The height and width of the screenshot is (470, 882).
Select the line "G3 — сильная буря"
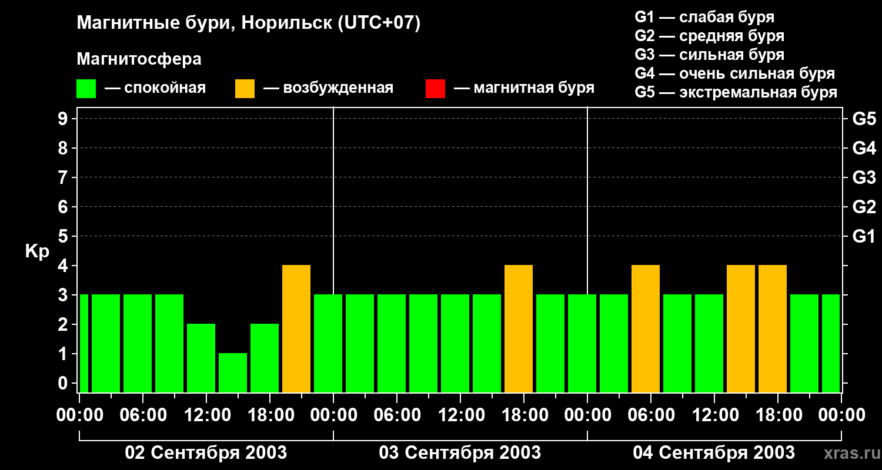pyautogui.click(x=709, y=55)
